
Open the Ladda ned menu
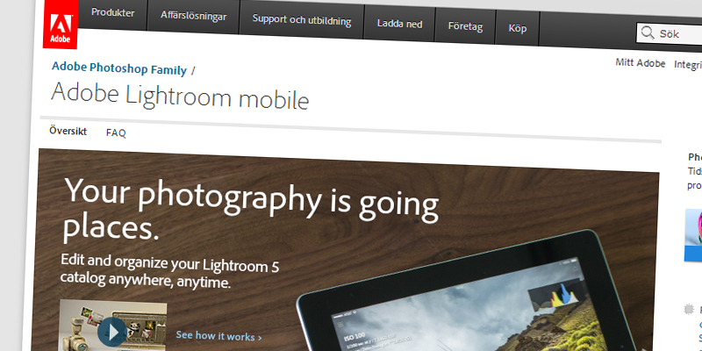click(399, 24)
